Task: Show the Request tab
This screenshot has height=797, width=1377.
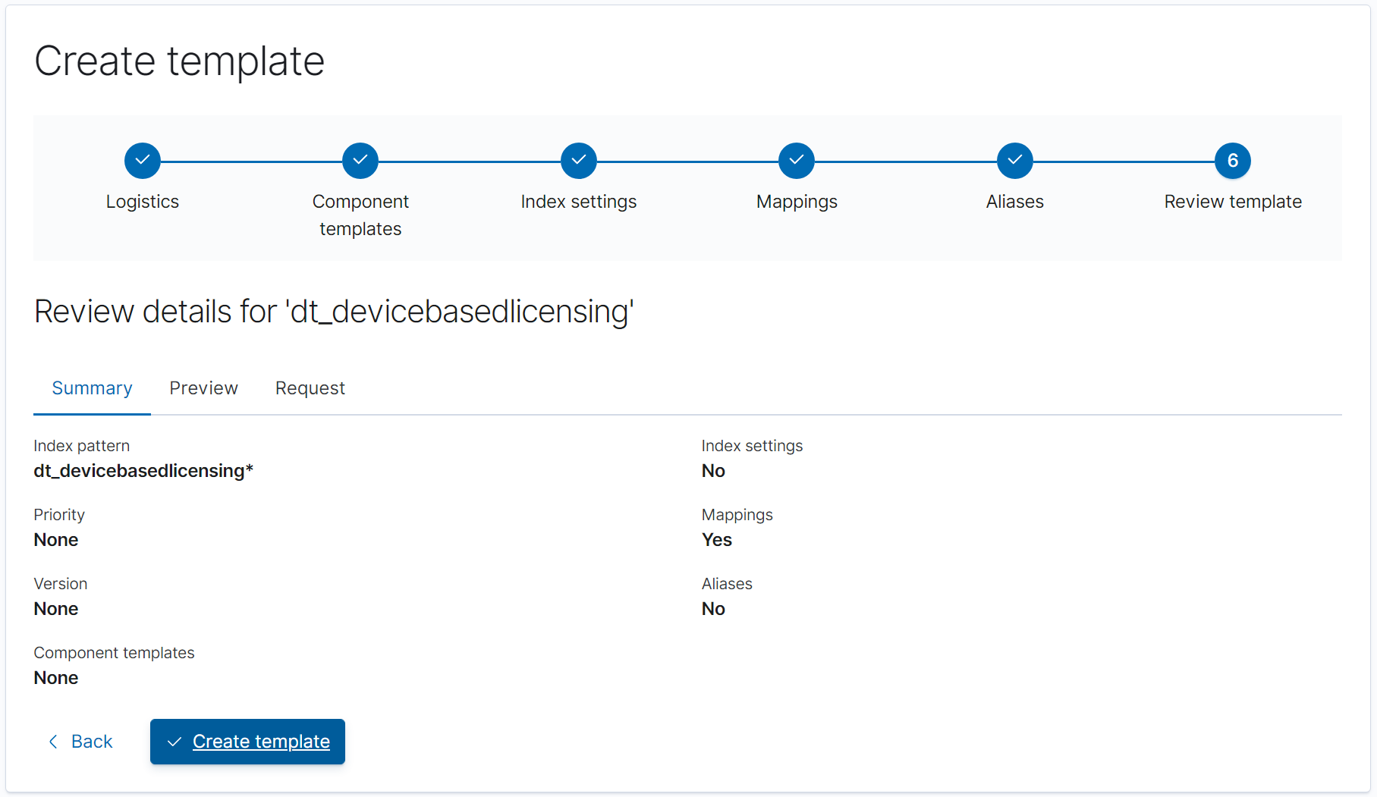Action: pyautogui.click(x=310, y=388)
